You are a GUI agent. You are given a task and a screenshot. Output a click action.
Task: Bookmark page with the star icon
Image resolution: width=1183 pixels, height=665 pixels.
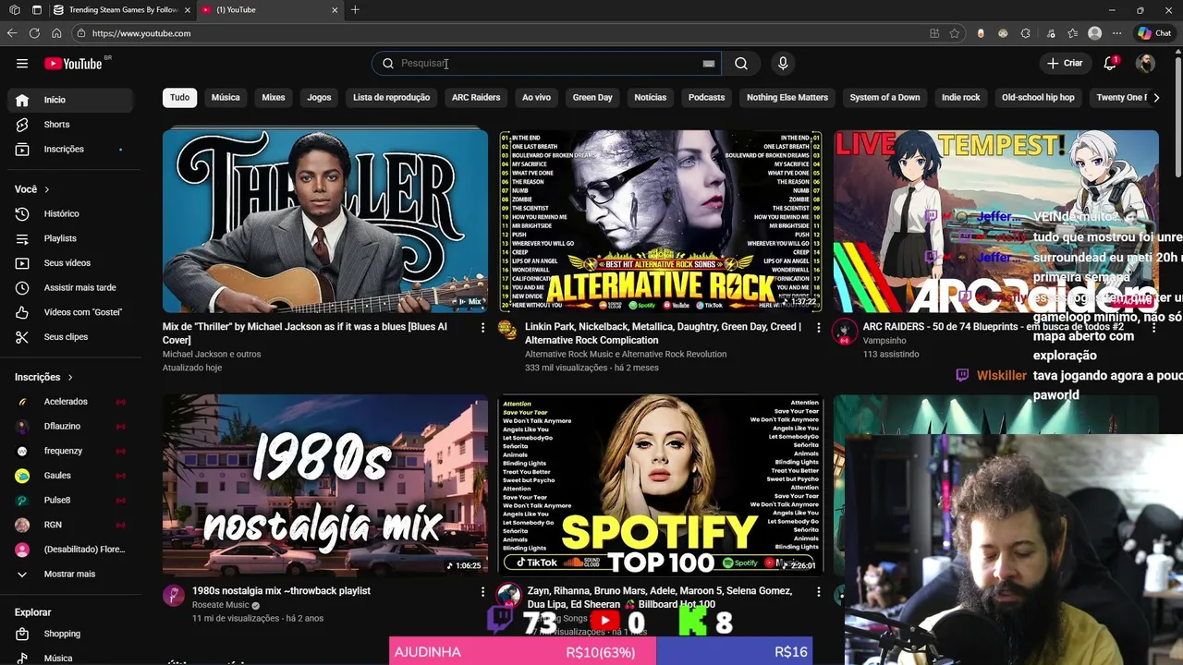[x=955, y=33]
